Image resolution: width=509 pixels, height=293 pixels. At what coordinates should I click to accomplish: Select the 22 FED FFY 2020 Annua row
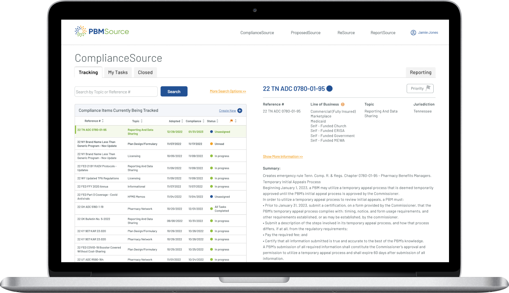point(161,187)
